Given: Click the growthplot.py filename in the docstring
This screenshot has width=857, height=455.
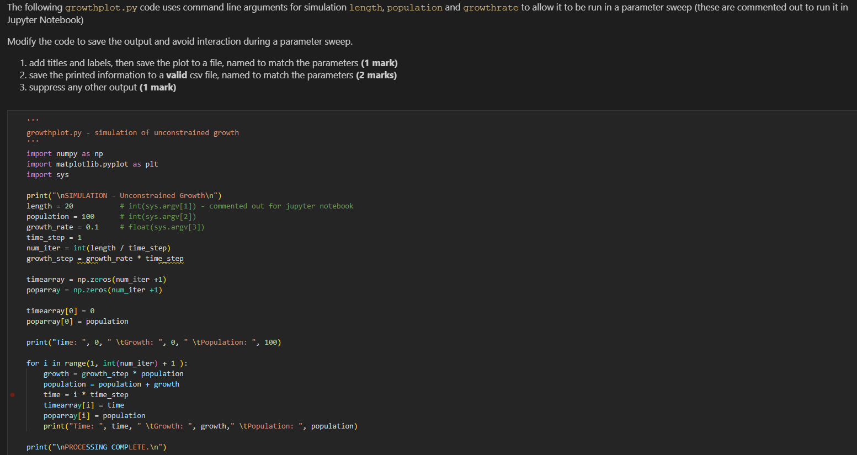Looking at the screenshot, I should pos(54,132).
